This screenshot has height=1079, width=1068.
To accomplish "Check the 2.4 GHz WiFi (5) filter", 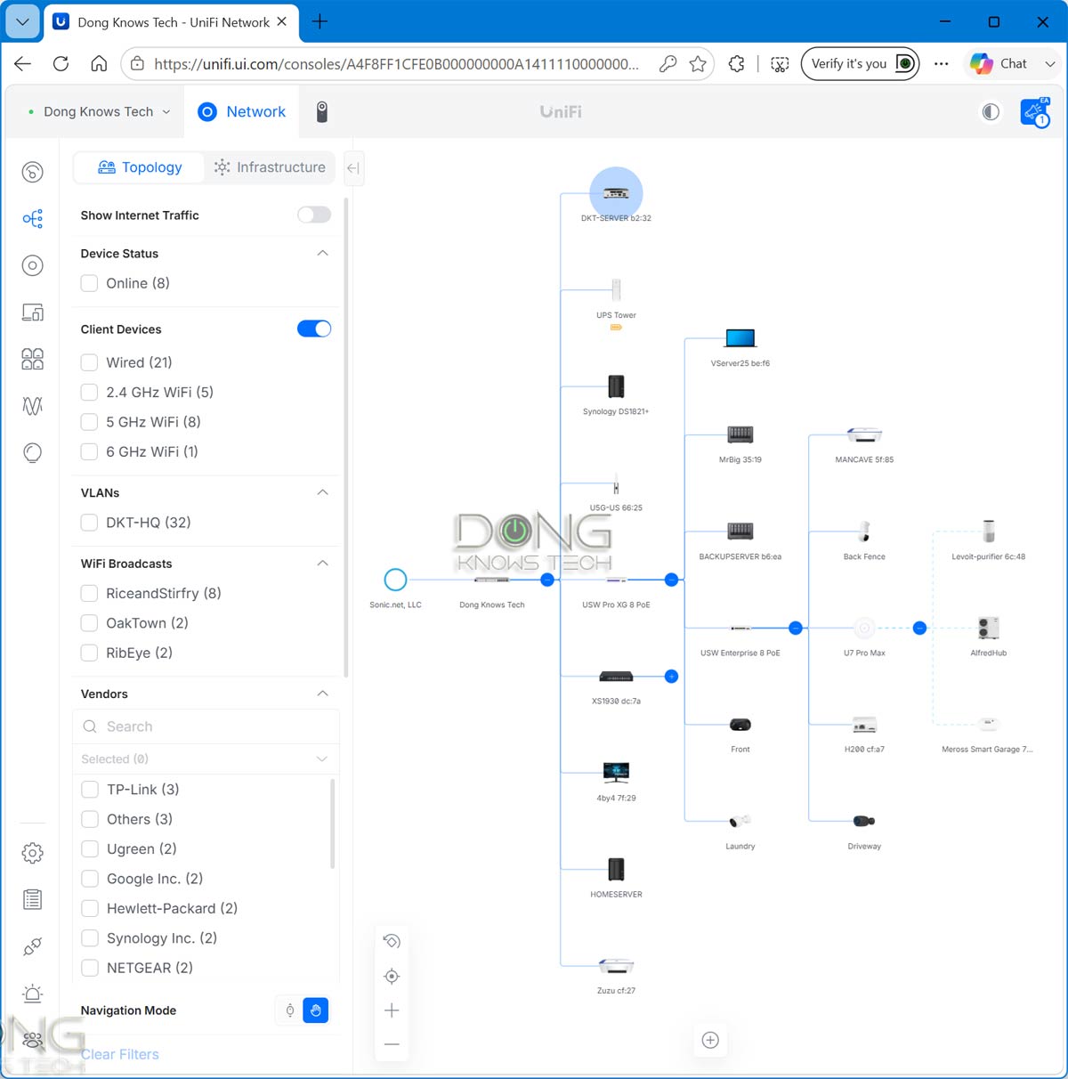I will [89, 392].
